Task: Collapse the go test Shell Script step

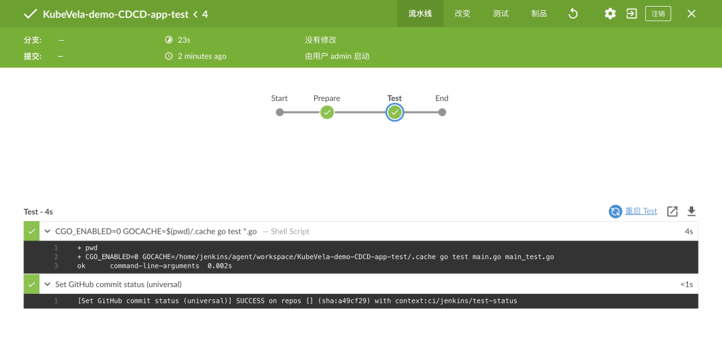Action: tap(47, 232)
